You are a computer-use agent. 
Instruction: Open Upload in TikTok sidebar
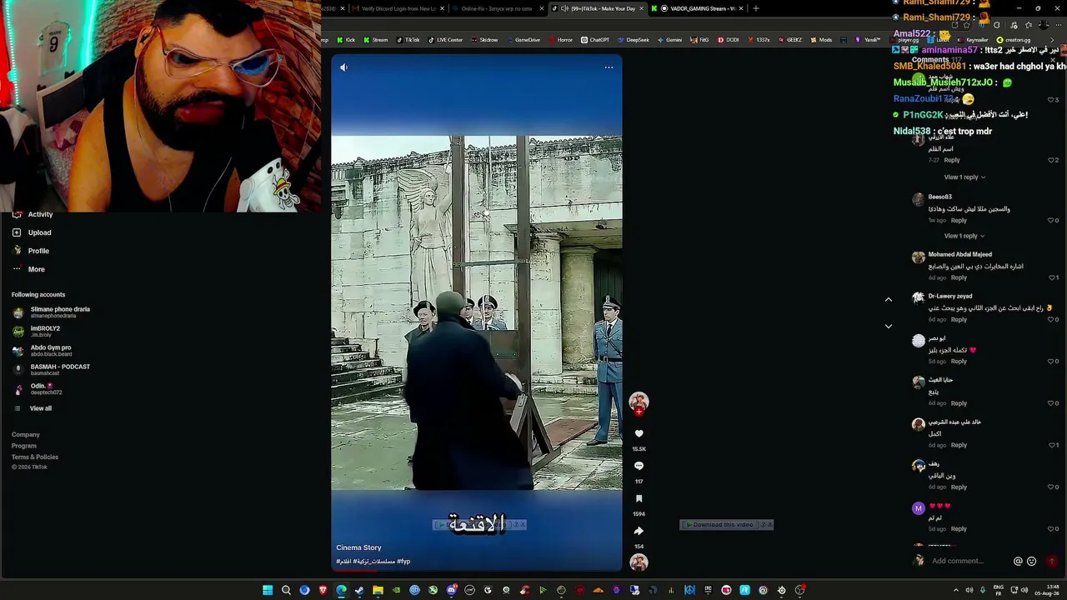pyautogui.click(x=33, y=232)
